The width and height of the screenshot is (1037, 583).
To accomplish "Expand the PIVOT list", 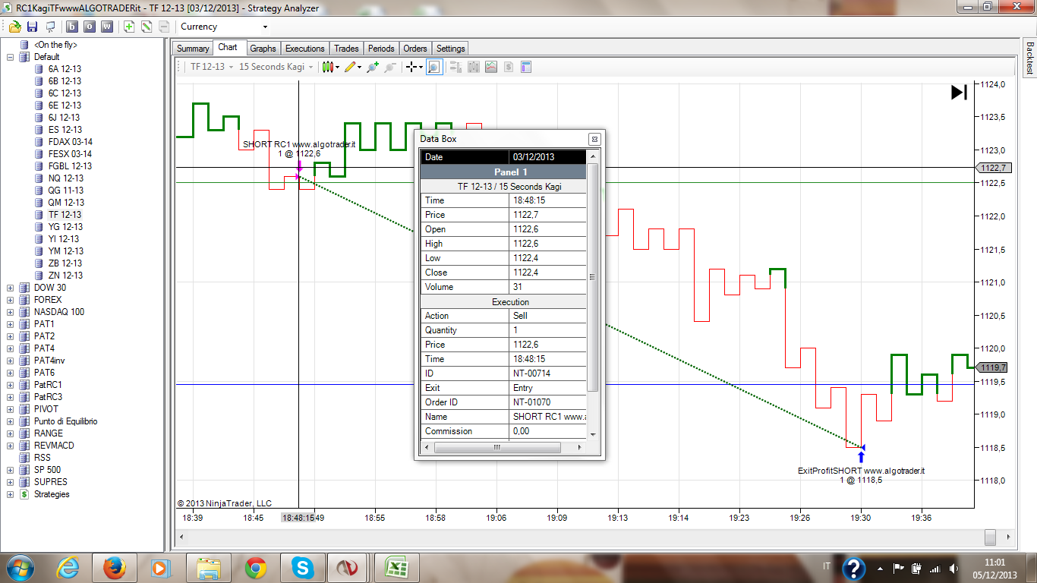I will tap(11, 409).
